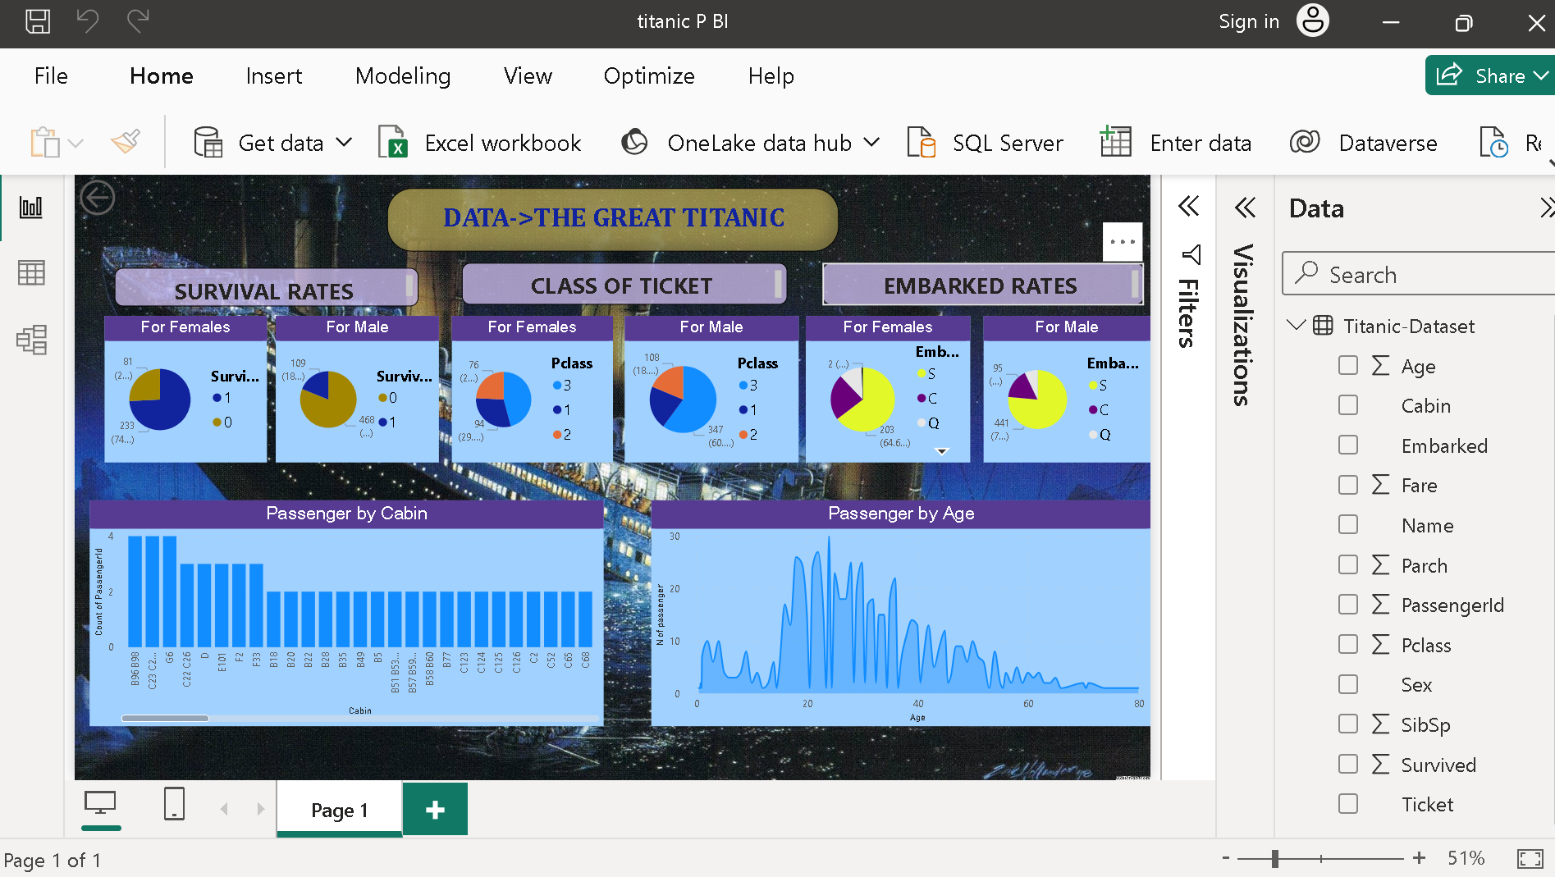Open the View menu
The width and height of the screenshot is (1555, 877).
coord(527,75)
